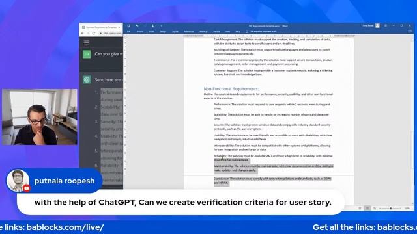
Task: Click the browser Back arrow
Action: pos(83,33)
